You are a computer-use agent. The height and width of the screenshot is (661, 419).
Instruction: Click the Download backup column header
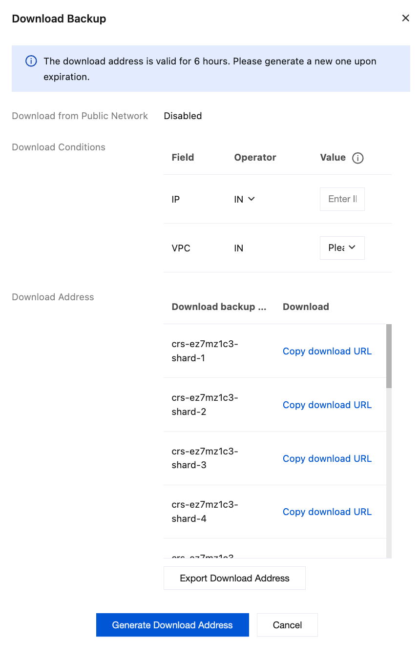[x=219, y=307]
